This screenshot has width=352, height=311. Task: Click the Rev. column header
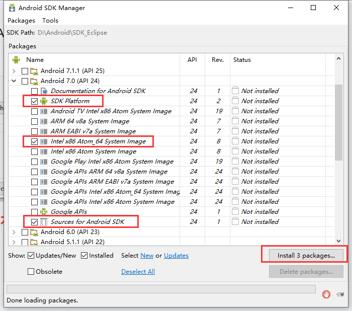[x=218, y=60]
